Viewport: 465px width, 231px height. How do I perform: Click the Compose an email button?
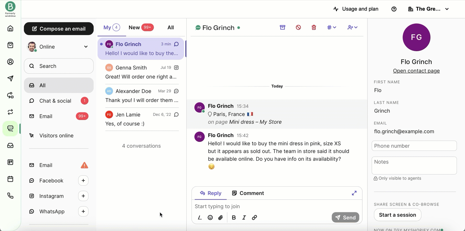click(59, 29)
